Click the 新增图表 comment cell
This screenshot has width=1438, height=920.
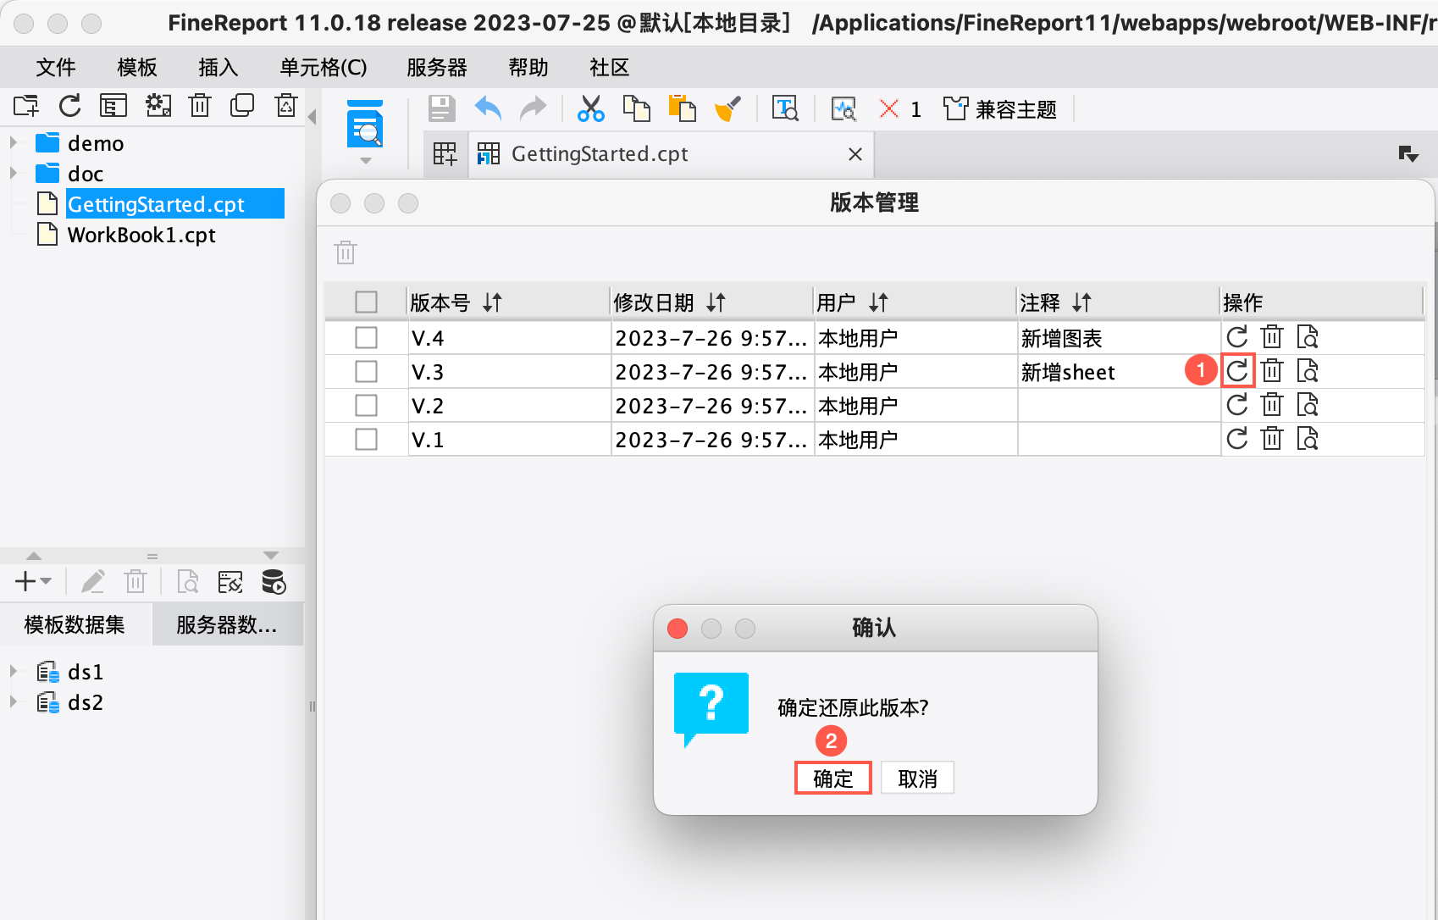(1119, 337)
